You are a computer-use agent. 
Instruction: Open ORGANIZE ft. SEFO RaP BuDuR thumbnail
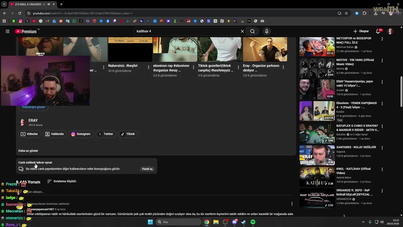coord(317,198)
